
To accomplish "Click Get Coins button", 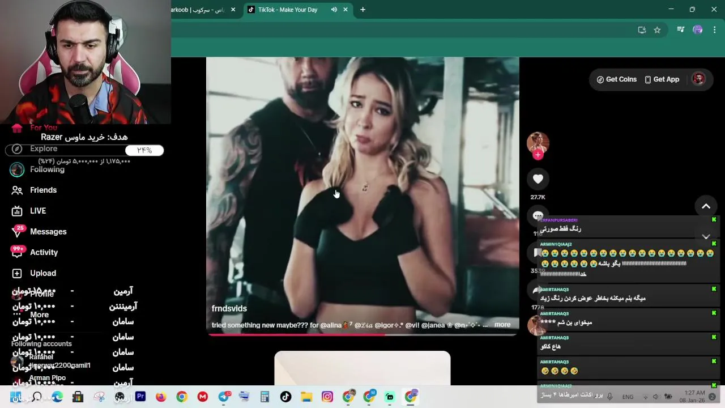I will (616, 79).
